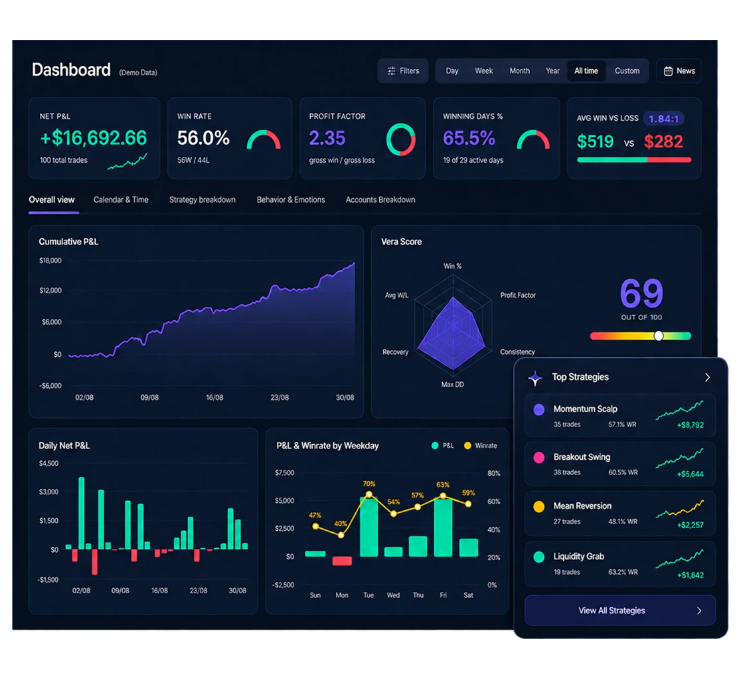Click the +$5,644 Breakout Swing profit
Viewport: 739px width, 681px height.
[690, 474]
